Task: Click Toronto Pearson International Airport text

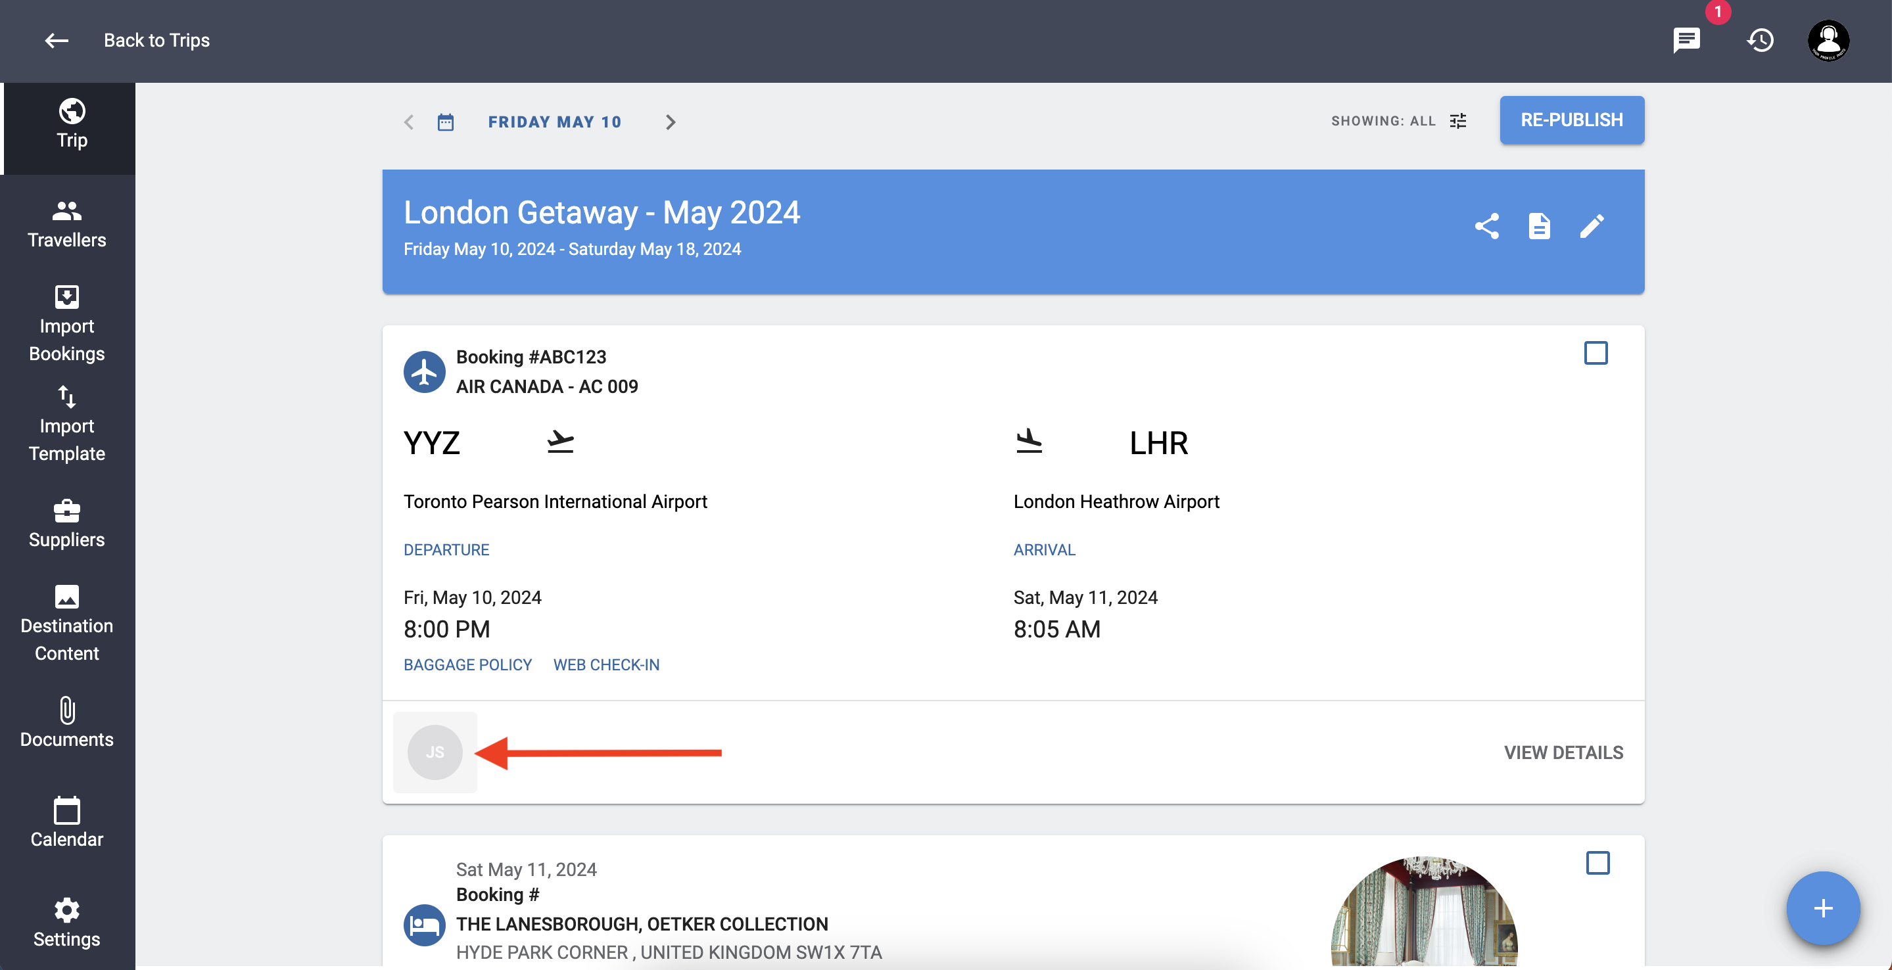Action: tap(555, 501)
